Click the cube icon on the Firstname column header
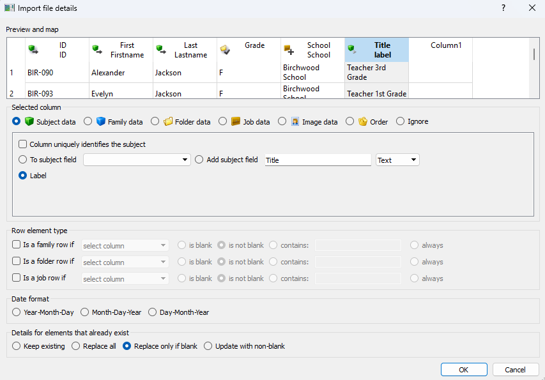 click(97, 47)
